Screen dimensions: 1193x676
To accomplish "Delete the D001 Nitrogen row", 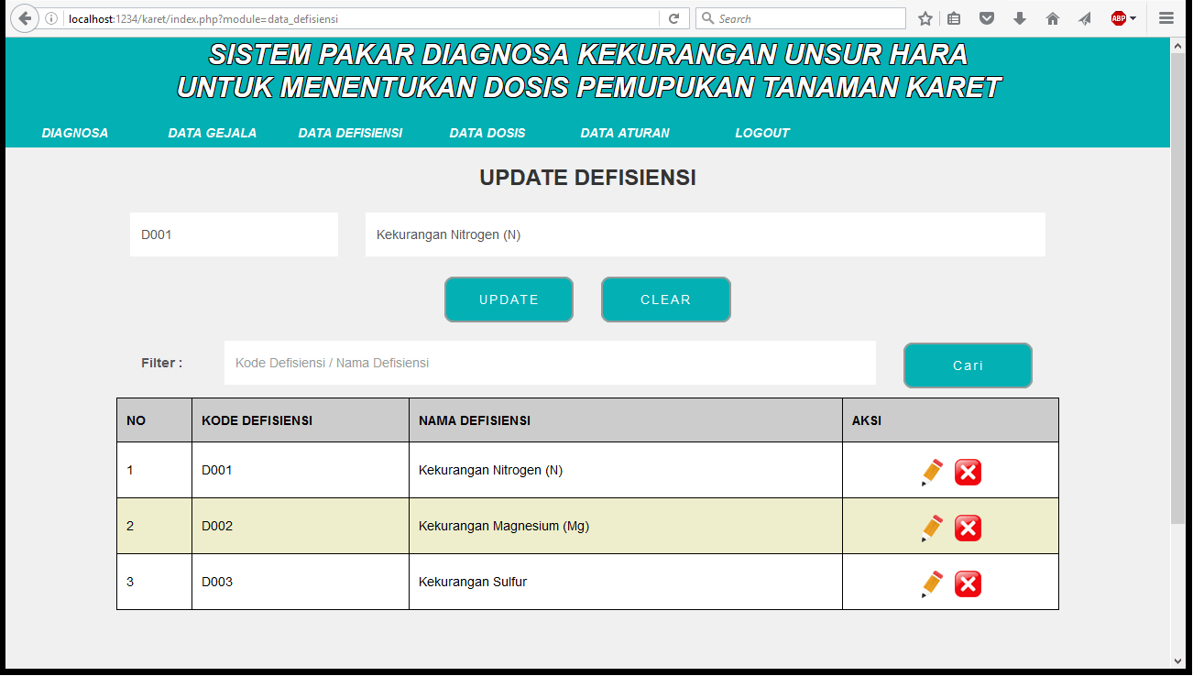I will pyautogui.click(x=968, y=472).
